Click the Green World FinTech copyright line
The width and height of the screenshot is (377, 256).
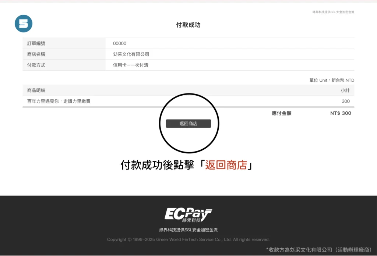188,239
